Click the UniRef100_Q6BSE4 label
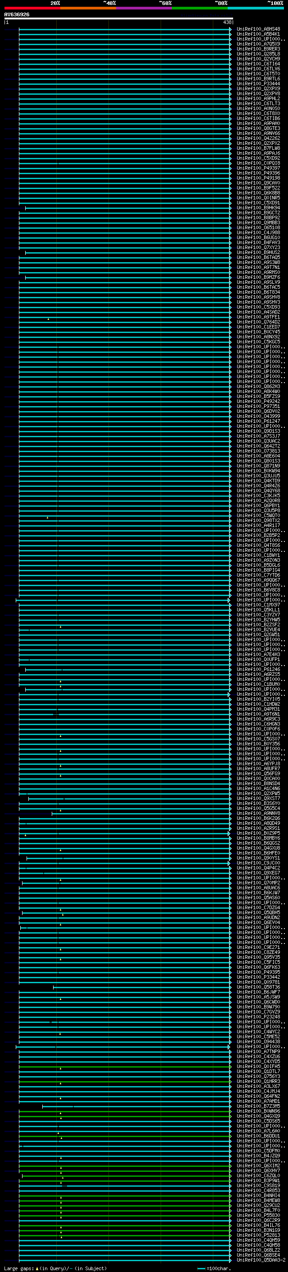This screenshot has height=1272, width=288. [258, 1255]
